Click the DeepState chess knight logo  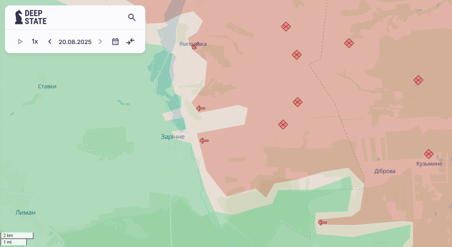coord(19,17)
